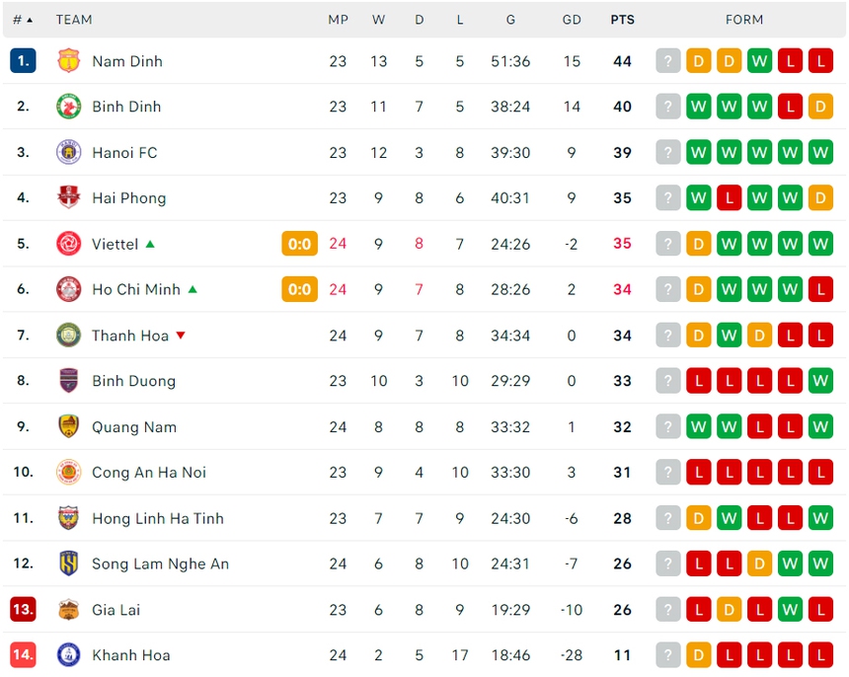Open the Thanh Hoa team page
Image resolution: width=849 pixels, height=677 pixels.
click(129, 336)
